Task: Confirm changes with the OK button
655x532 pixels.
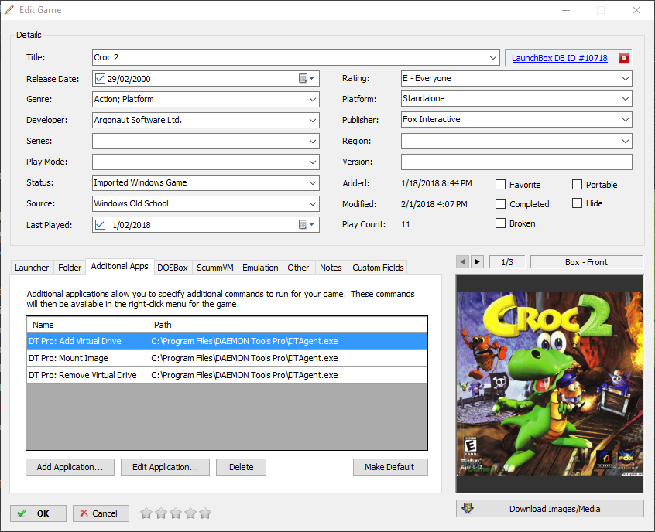Action: (38, 513)
